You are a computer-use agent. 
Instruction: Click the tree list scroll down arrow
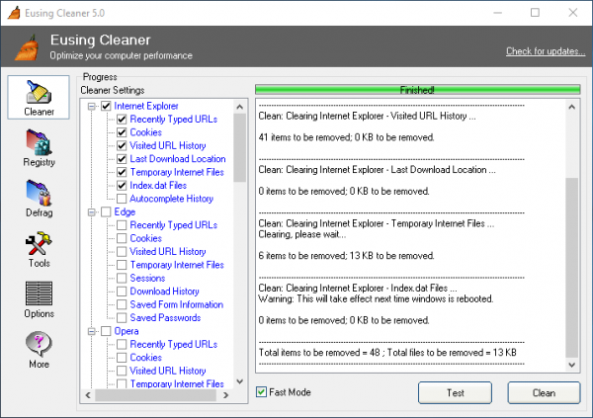(239, 381)
